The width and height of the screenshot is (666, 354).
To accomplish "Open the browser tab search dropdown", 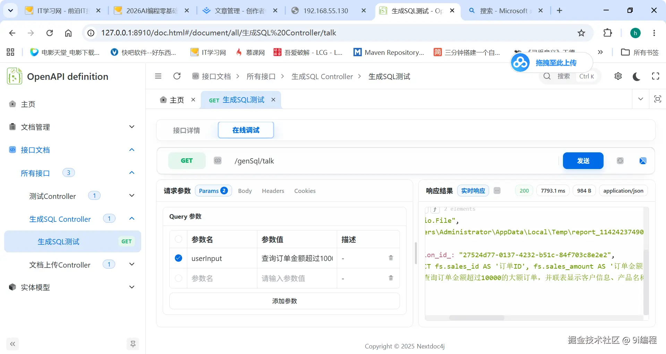I will 11,10.
